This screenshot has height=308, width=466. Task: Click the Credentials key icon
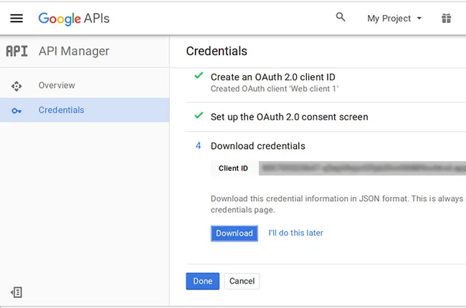[16, 110]
